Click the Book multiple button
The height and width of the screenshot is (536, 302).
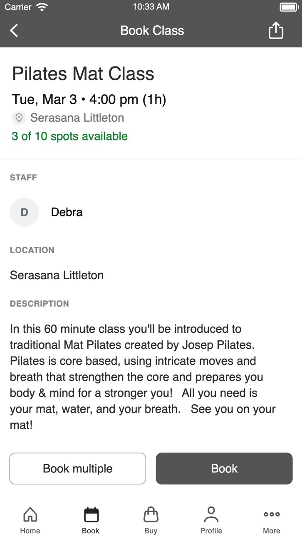[78, 469]
